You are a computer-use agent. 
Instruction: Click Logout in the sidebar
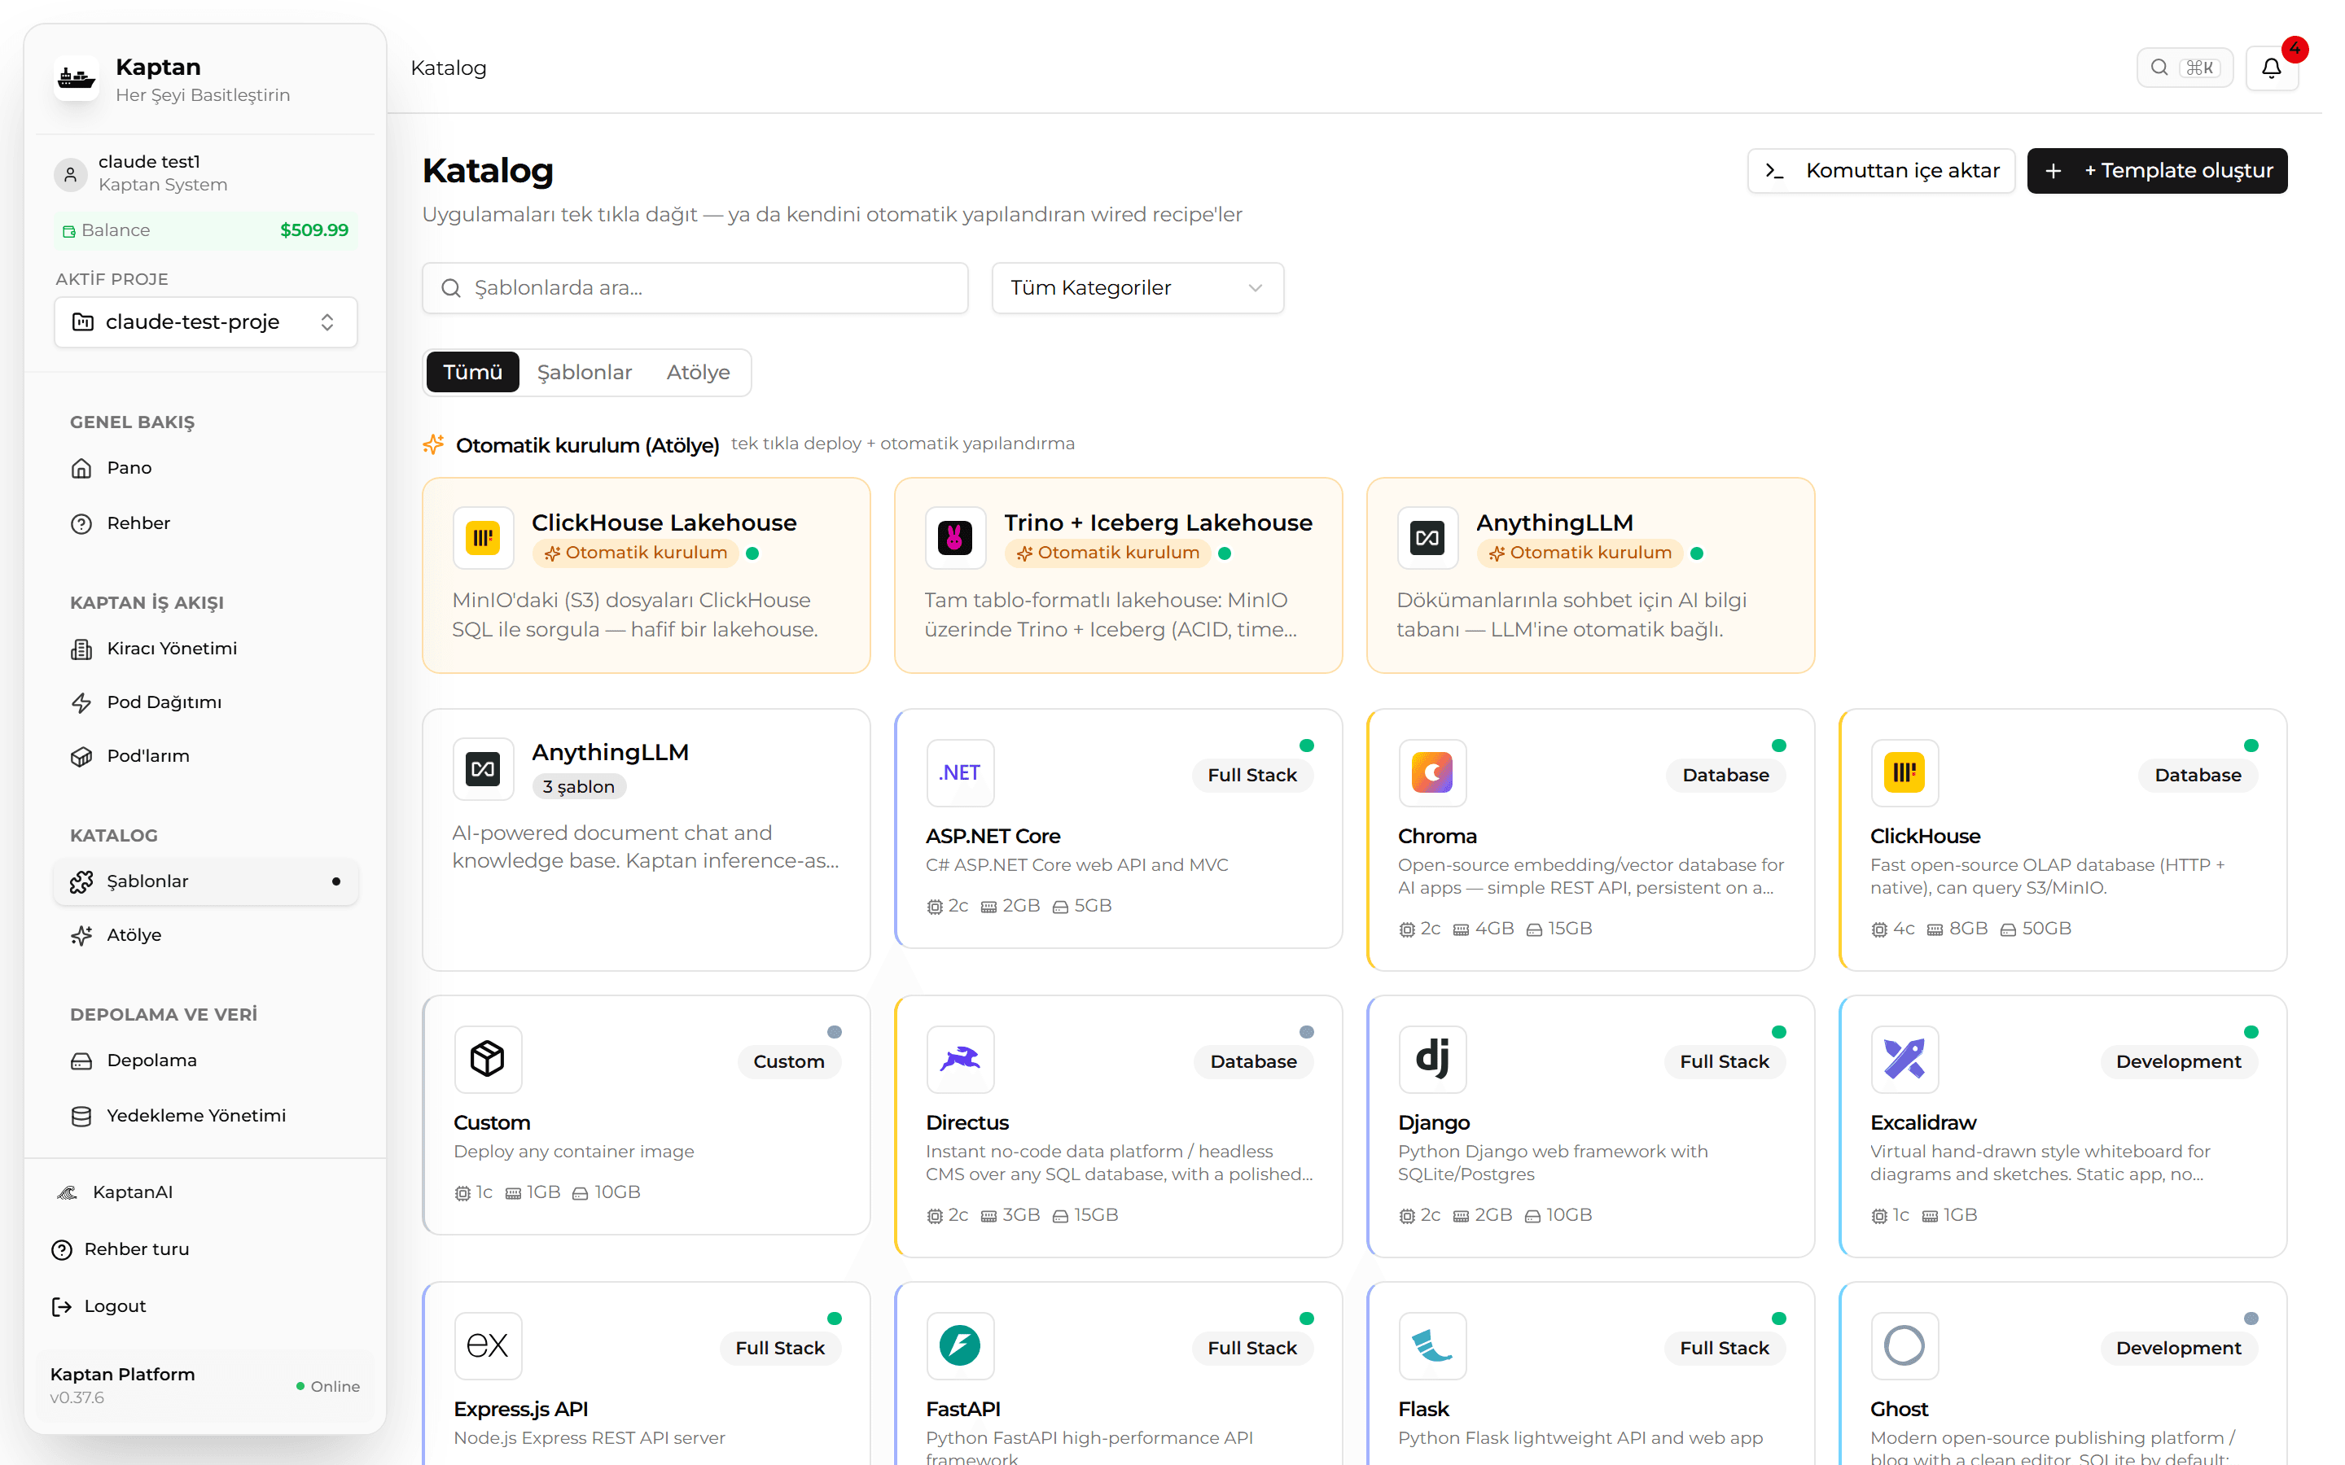tap(205, 1306)
